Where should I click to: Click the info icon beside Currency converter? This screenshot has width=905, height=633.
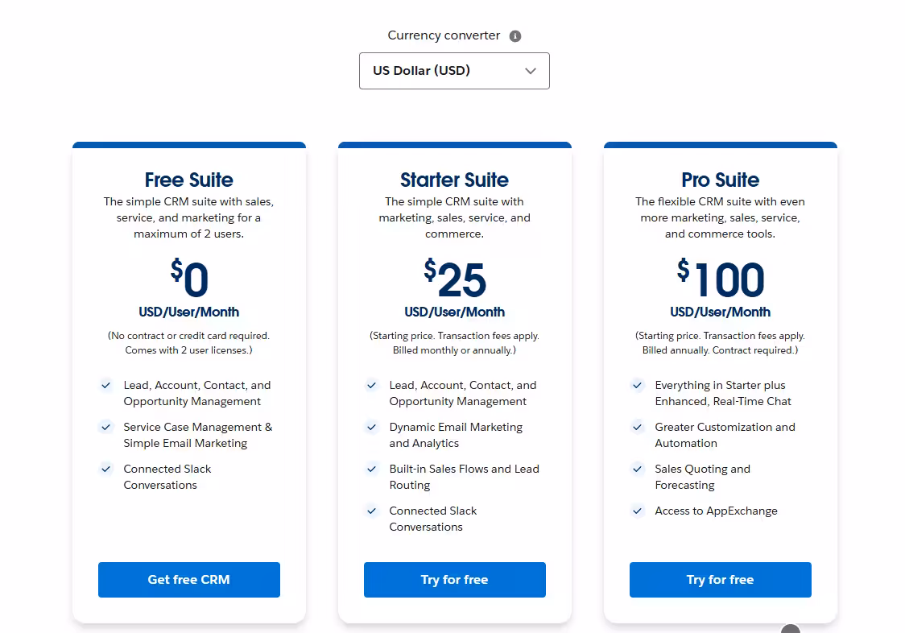click(x=516, y=35)
